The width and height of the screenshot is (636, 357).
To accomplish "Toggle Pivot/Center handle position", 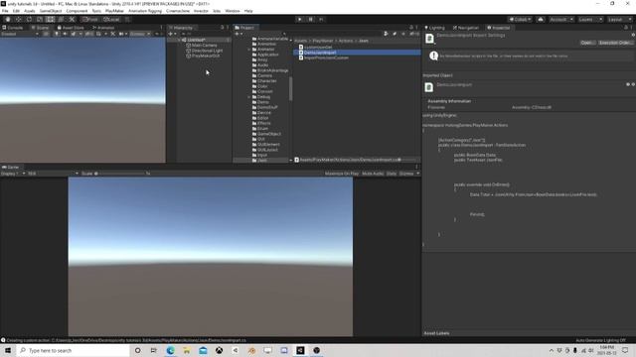I will point(90,19).
